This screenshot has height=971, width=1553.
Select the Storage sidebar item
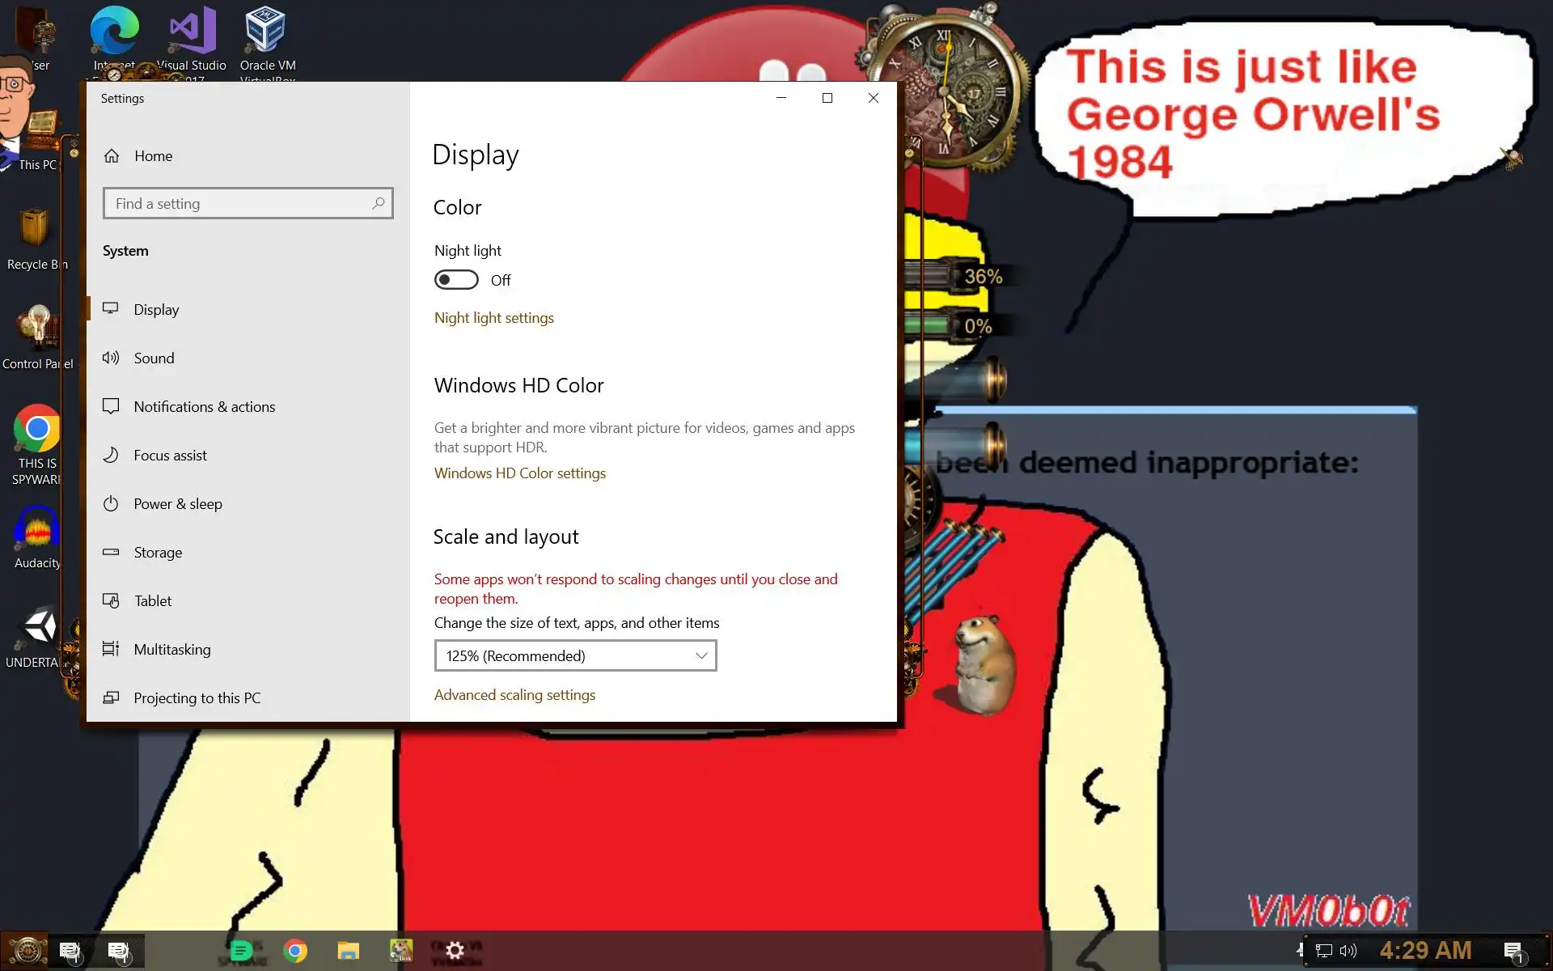point(158,553)
